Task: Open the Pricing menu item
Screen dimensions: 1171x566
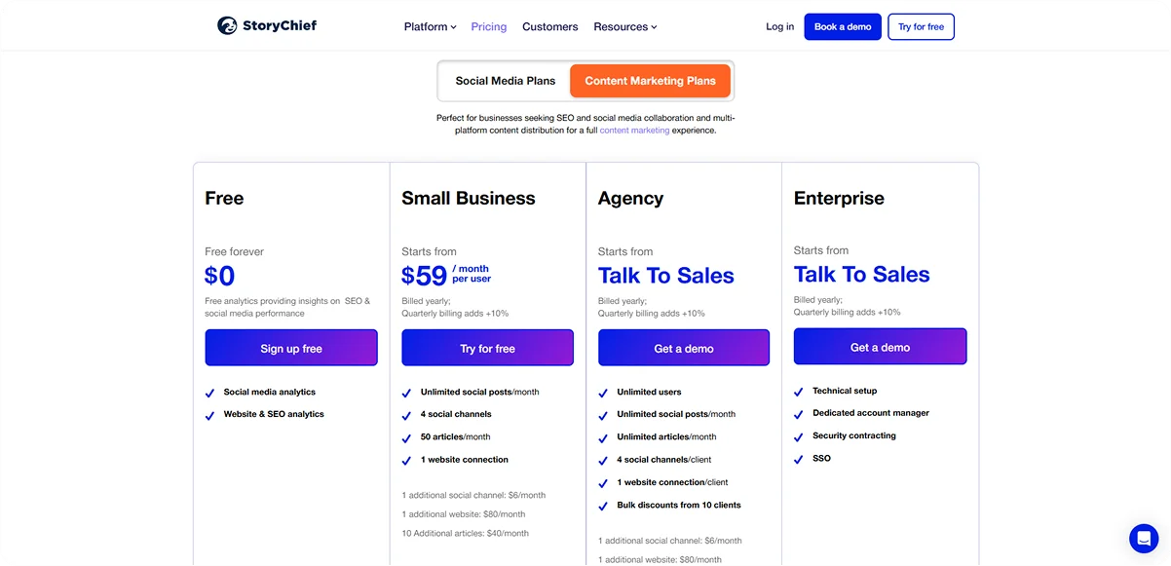Action: pos(488,26)
